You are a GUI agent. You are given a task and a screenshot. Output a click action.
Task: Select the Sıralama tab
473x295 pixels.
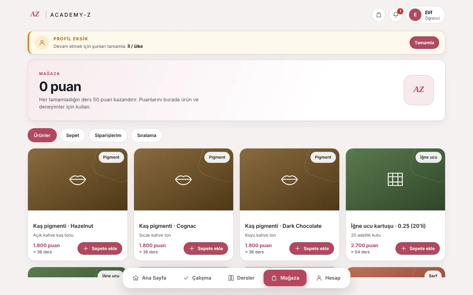coord(146,135)
